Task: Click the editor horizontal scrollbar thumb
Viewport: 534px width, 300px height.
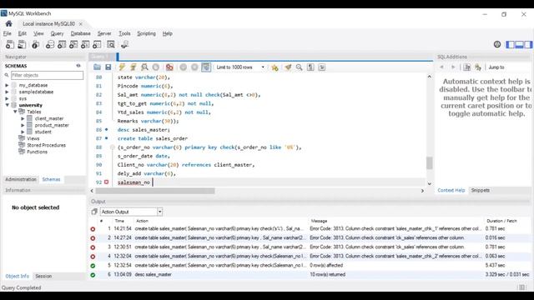Action: [155, 191]
